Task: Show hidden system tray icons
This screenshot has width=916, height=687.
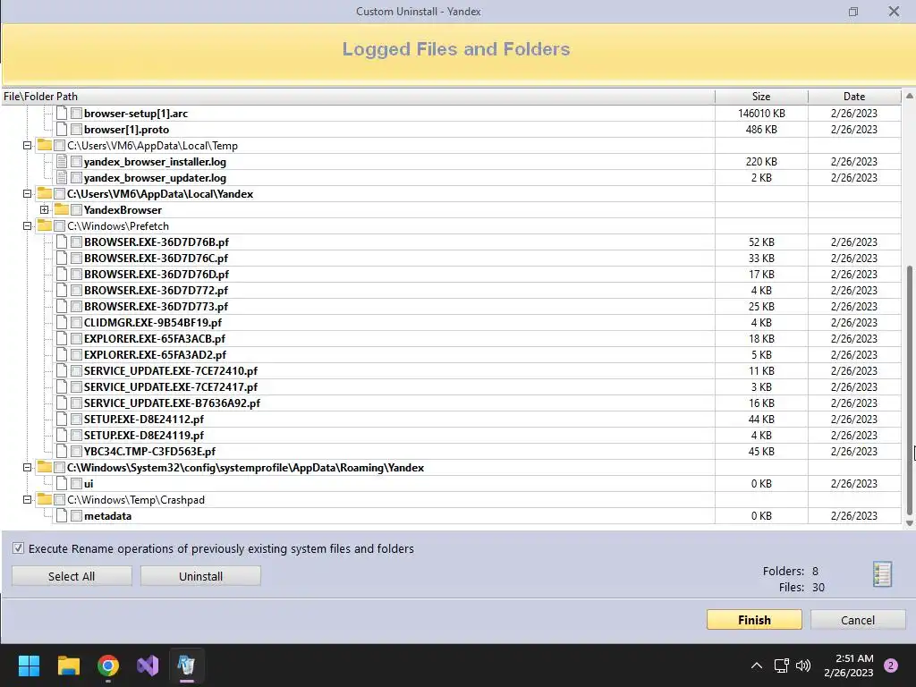Action: click(757, 666)
